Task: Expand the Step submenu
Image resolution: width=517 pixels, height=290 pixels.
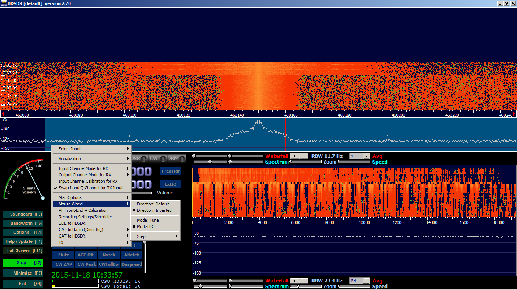Action: click(x=156, y=236)
